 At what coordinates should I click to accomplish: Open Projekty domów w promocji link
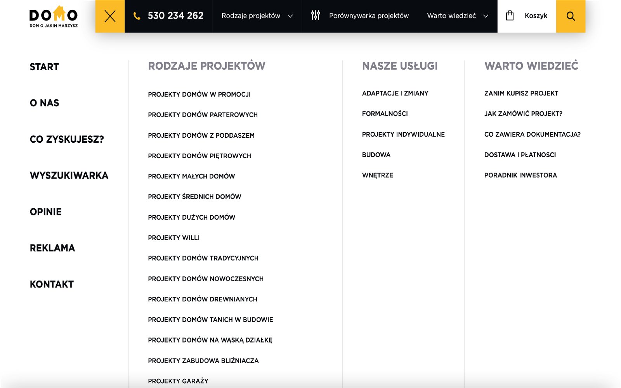199,94
